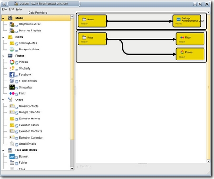Open the window menu in title bar

pyautogui.click(x=4, y=4)
